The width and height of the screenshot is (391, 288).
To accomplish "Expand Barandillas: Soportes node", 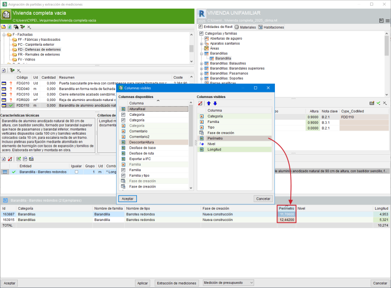I will tap(202, 78).
